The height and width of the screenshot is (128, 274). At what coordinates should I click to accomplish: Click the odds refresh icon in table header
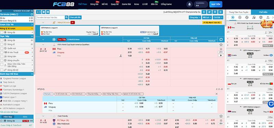pos(221,40)
